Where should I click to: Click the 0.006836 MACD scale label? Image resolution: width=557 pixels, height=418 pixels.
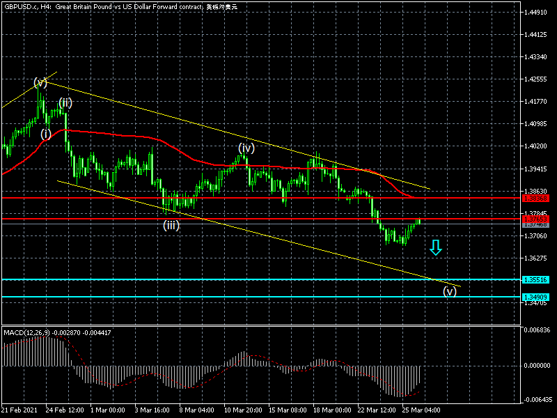(537, 330)
